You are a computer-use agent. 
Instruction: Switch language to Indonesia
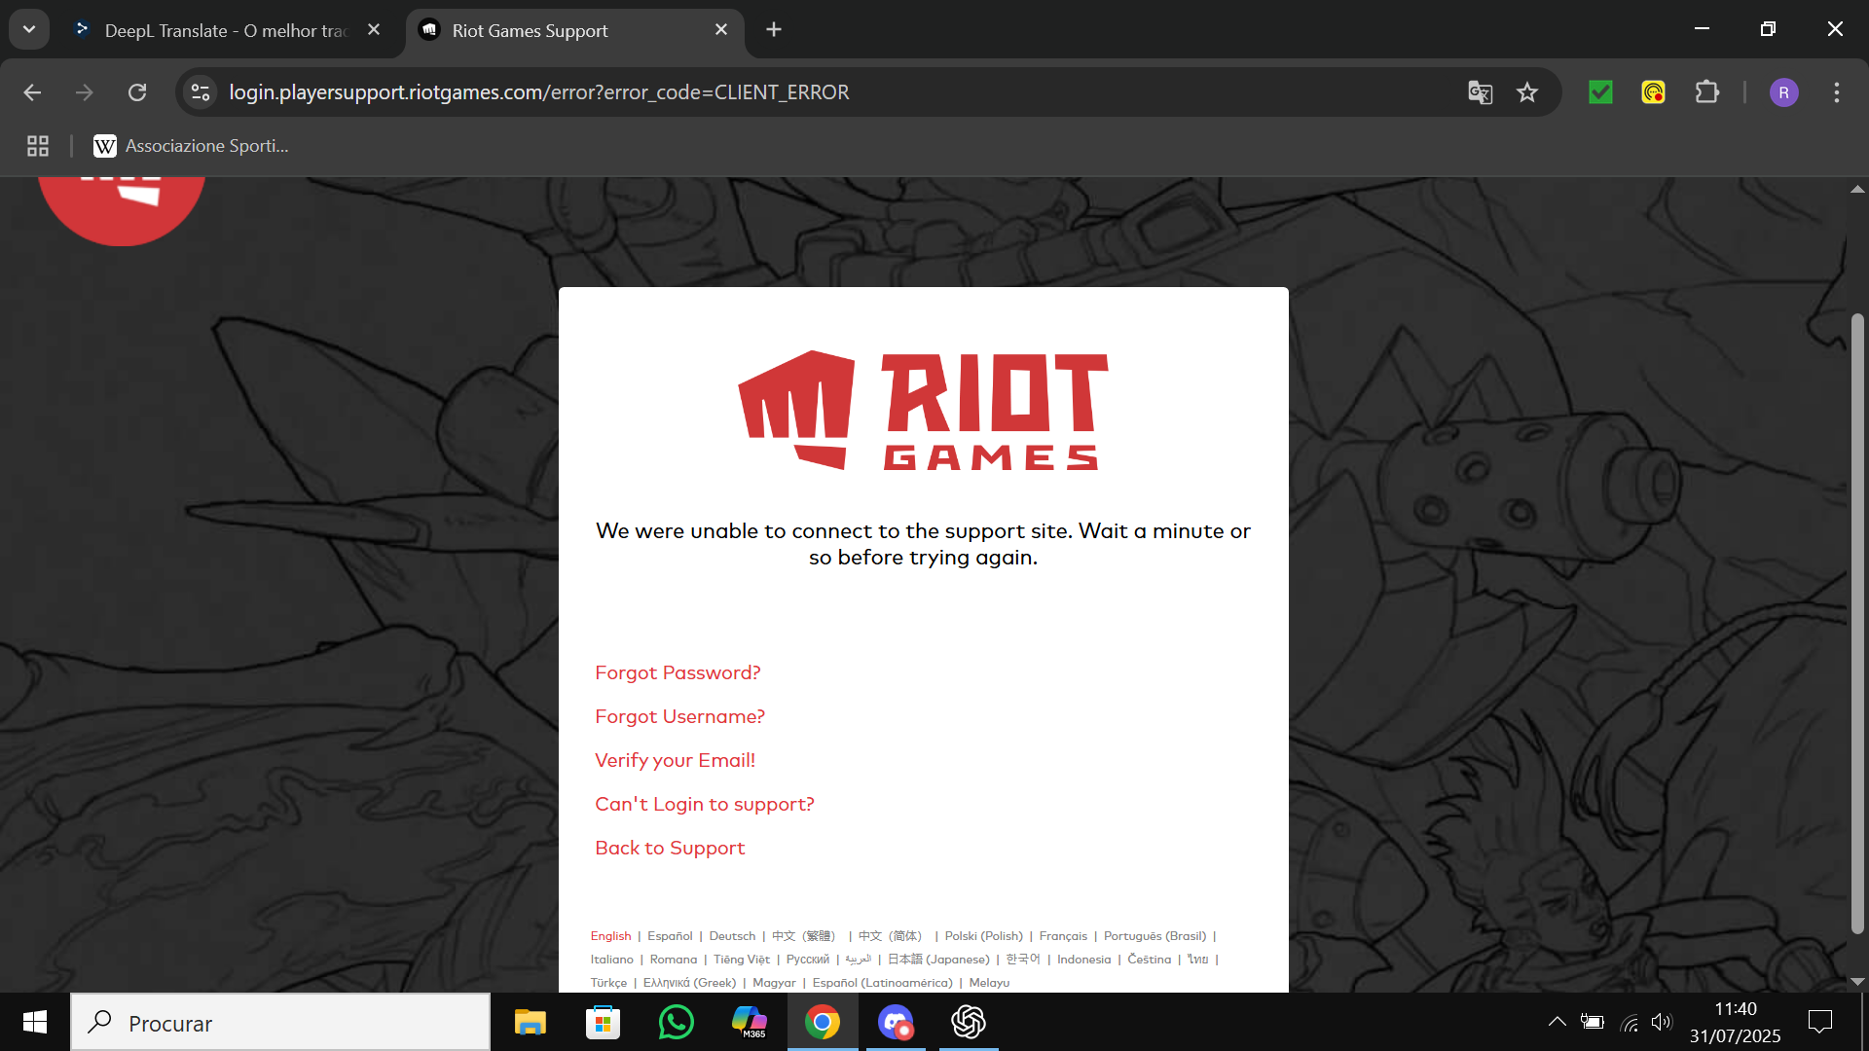click(x=1083, y=960)
